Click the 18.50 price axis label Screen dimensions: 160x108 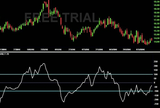point(157,9)
